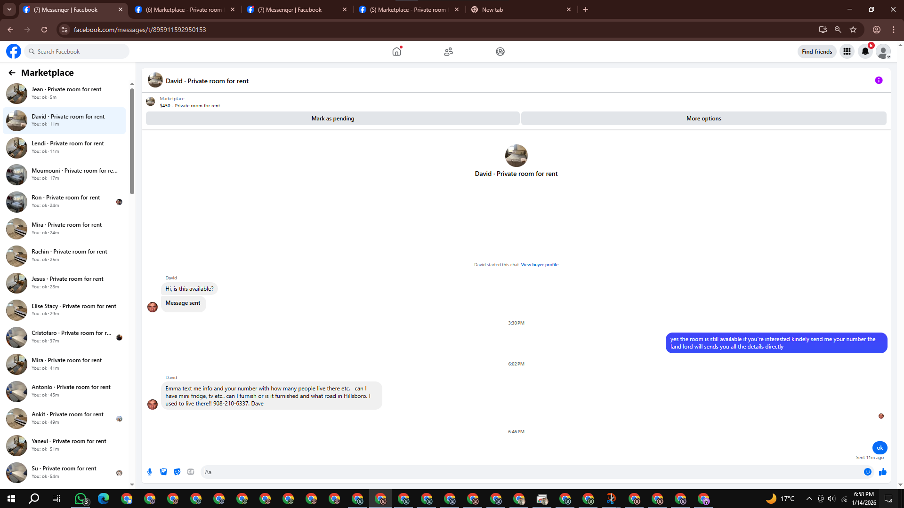Open the GIF picker icon
The height and width of the screenshot is (508, 904).
(191, 472)
